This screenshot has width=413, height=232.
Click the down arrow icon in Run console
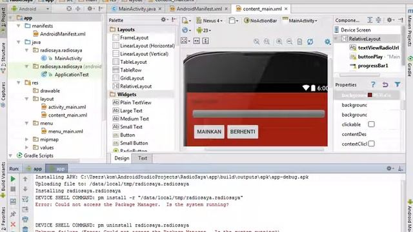[x=25, y=189]
